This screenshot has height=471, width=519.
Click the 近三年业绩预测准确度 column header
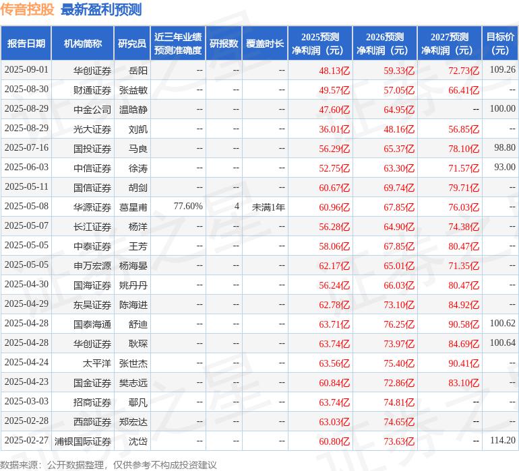[x=178, y=43]
